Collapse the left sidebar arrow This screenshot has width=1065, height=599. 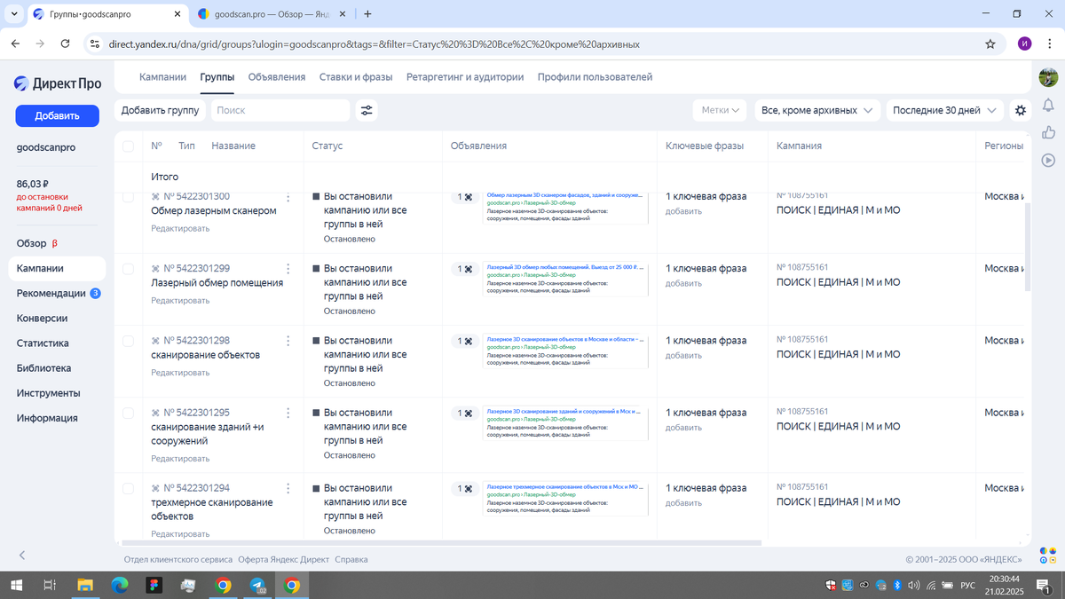tap(22, 555)
